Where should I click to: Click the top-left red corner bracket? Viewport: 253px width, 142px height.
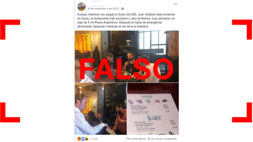pos(10,29)
